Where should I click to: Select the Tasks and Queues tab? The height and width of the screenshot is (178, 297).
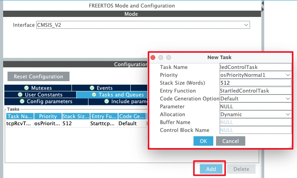coord(112,95)
